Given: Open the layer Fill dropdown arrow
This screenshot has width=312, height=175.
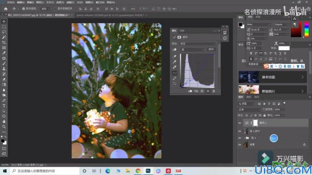Looking at the screenshot, I should coord(284,115).
